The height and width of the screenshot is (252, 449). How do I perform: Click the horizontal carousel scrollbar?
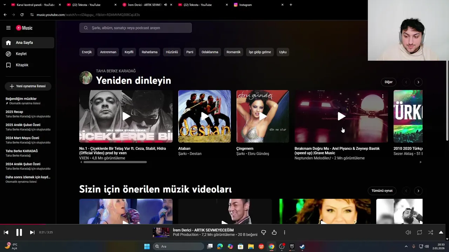[115, 162]
